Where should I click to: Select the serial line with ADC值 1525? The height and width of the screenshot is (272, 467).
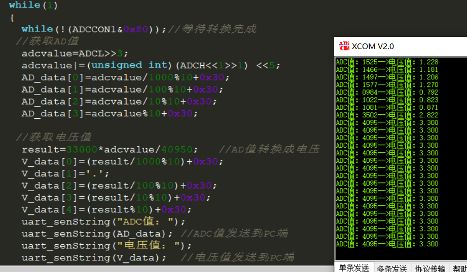pos(387,62)
